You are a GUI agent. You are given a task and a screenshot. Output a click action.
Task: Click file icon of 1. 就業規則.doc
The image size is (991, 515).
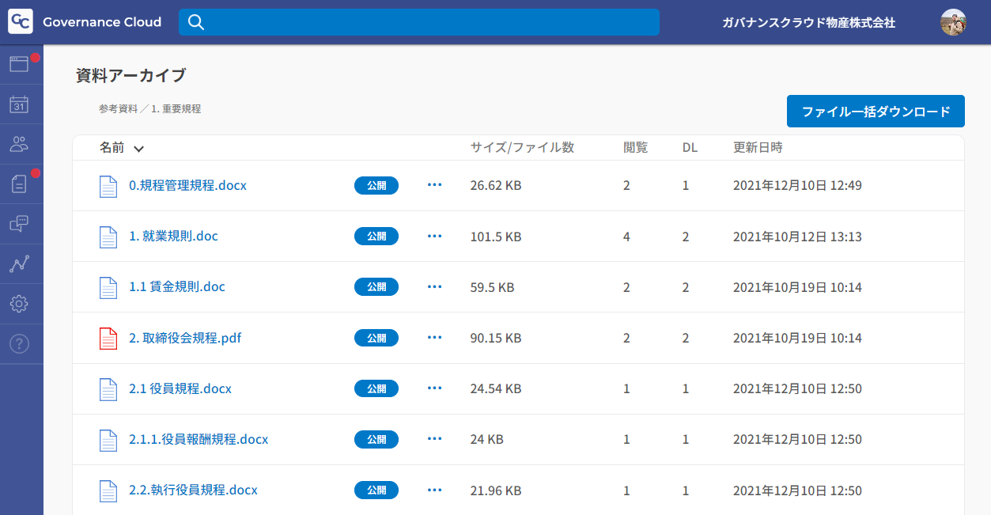108,237
